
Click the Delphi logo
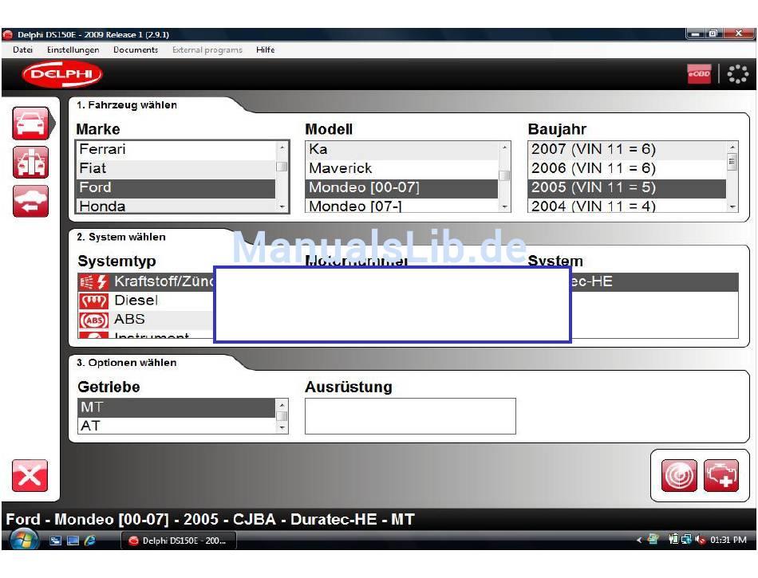pos(62,74)
